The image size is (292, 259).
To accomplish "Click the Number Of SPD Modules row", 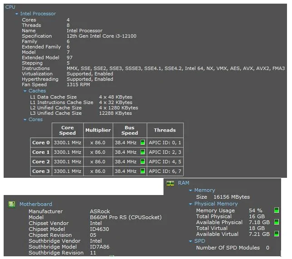I will tap(233, 248).
